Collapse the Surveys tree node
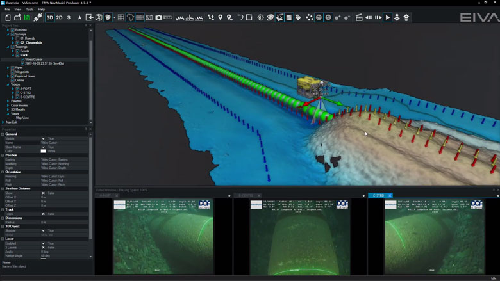 8,35
